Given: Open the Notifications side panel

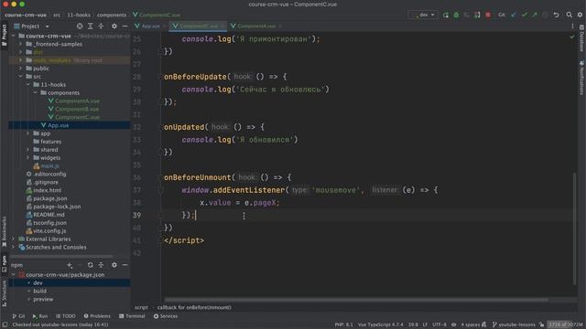Looking at the screenshot, I should (x=582, y=79).
